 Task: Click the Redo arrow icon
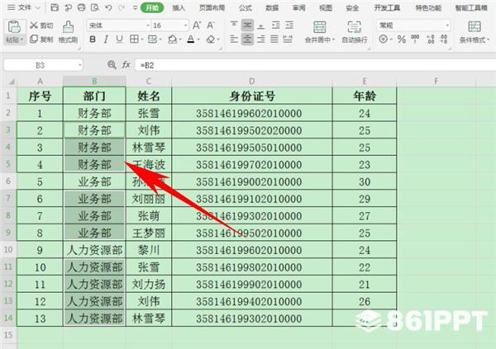(x=122, y=7)
